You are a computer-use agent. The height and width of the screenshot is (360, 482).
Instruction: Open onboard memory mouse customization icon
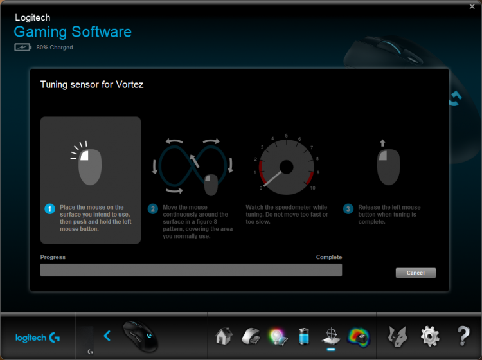(x=251, y=336)
